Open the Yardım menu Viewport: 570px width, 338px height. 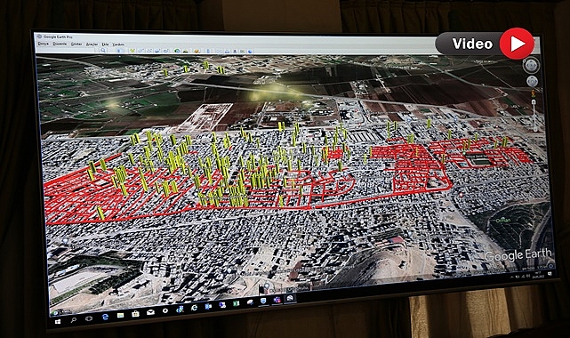(x=118, y=44)
